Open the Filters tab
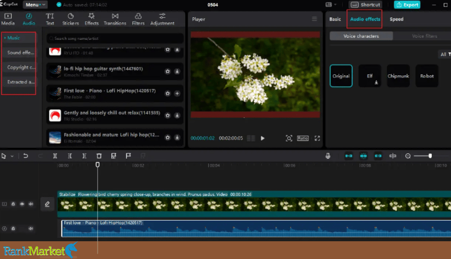451x259 pixels. coord(138,19)
